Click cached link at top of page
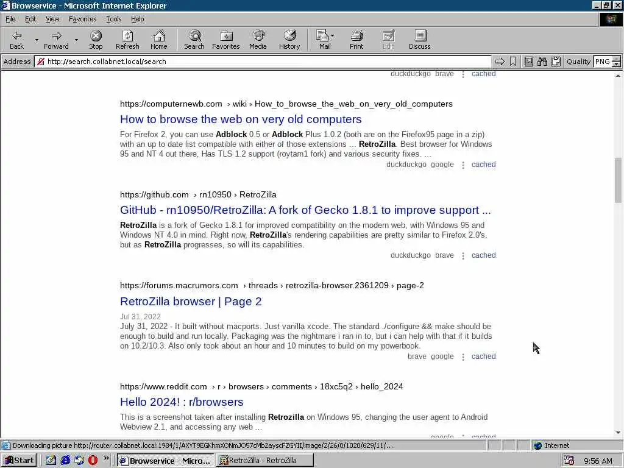The width and height of the screenshot is (624, 468). click(x=483, y=74)
